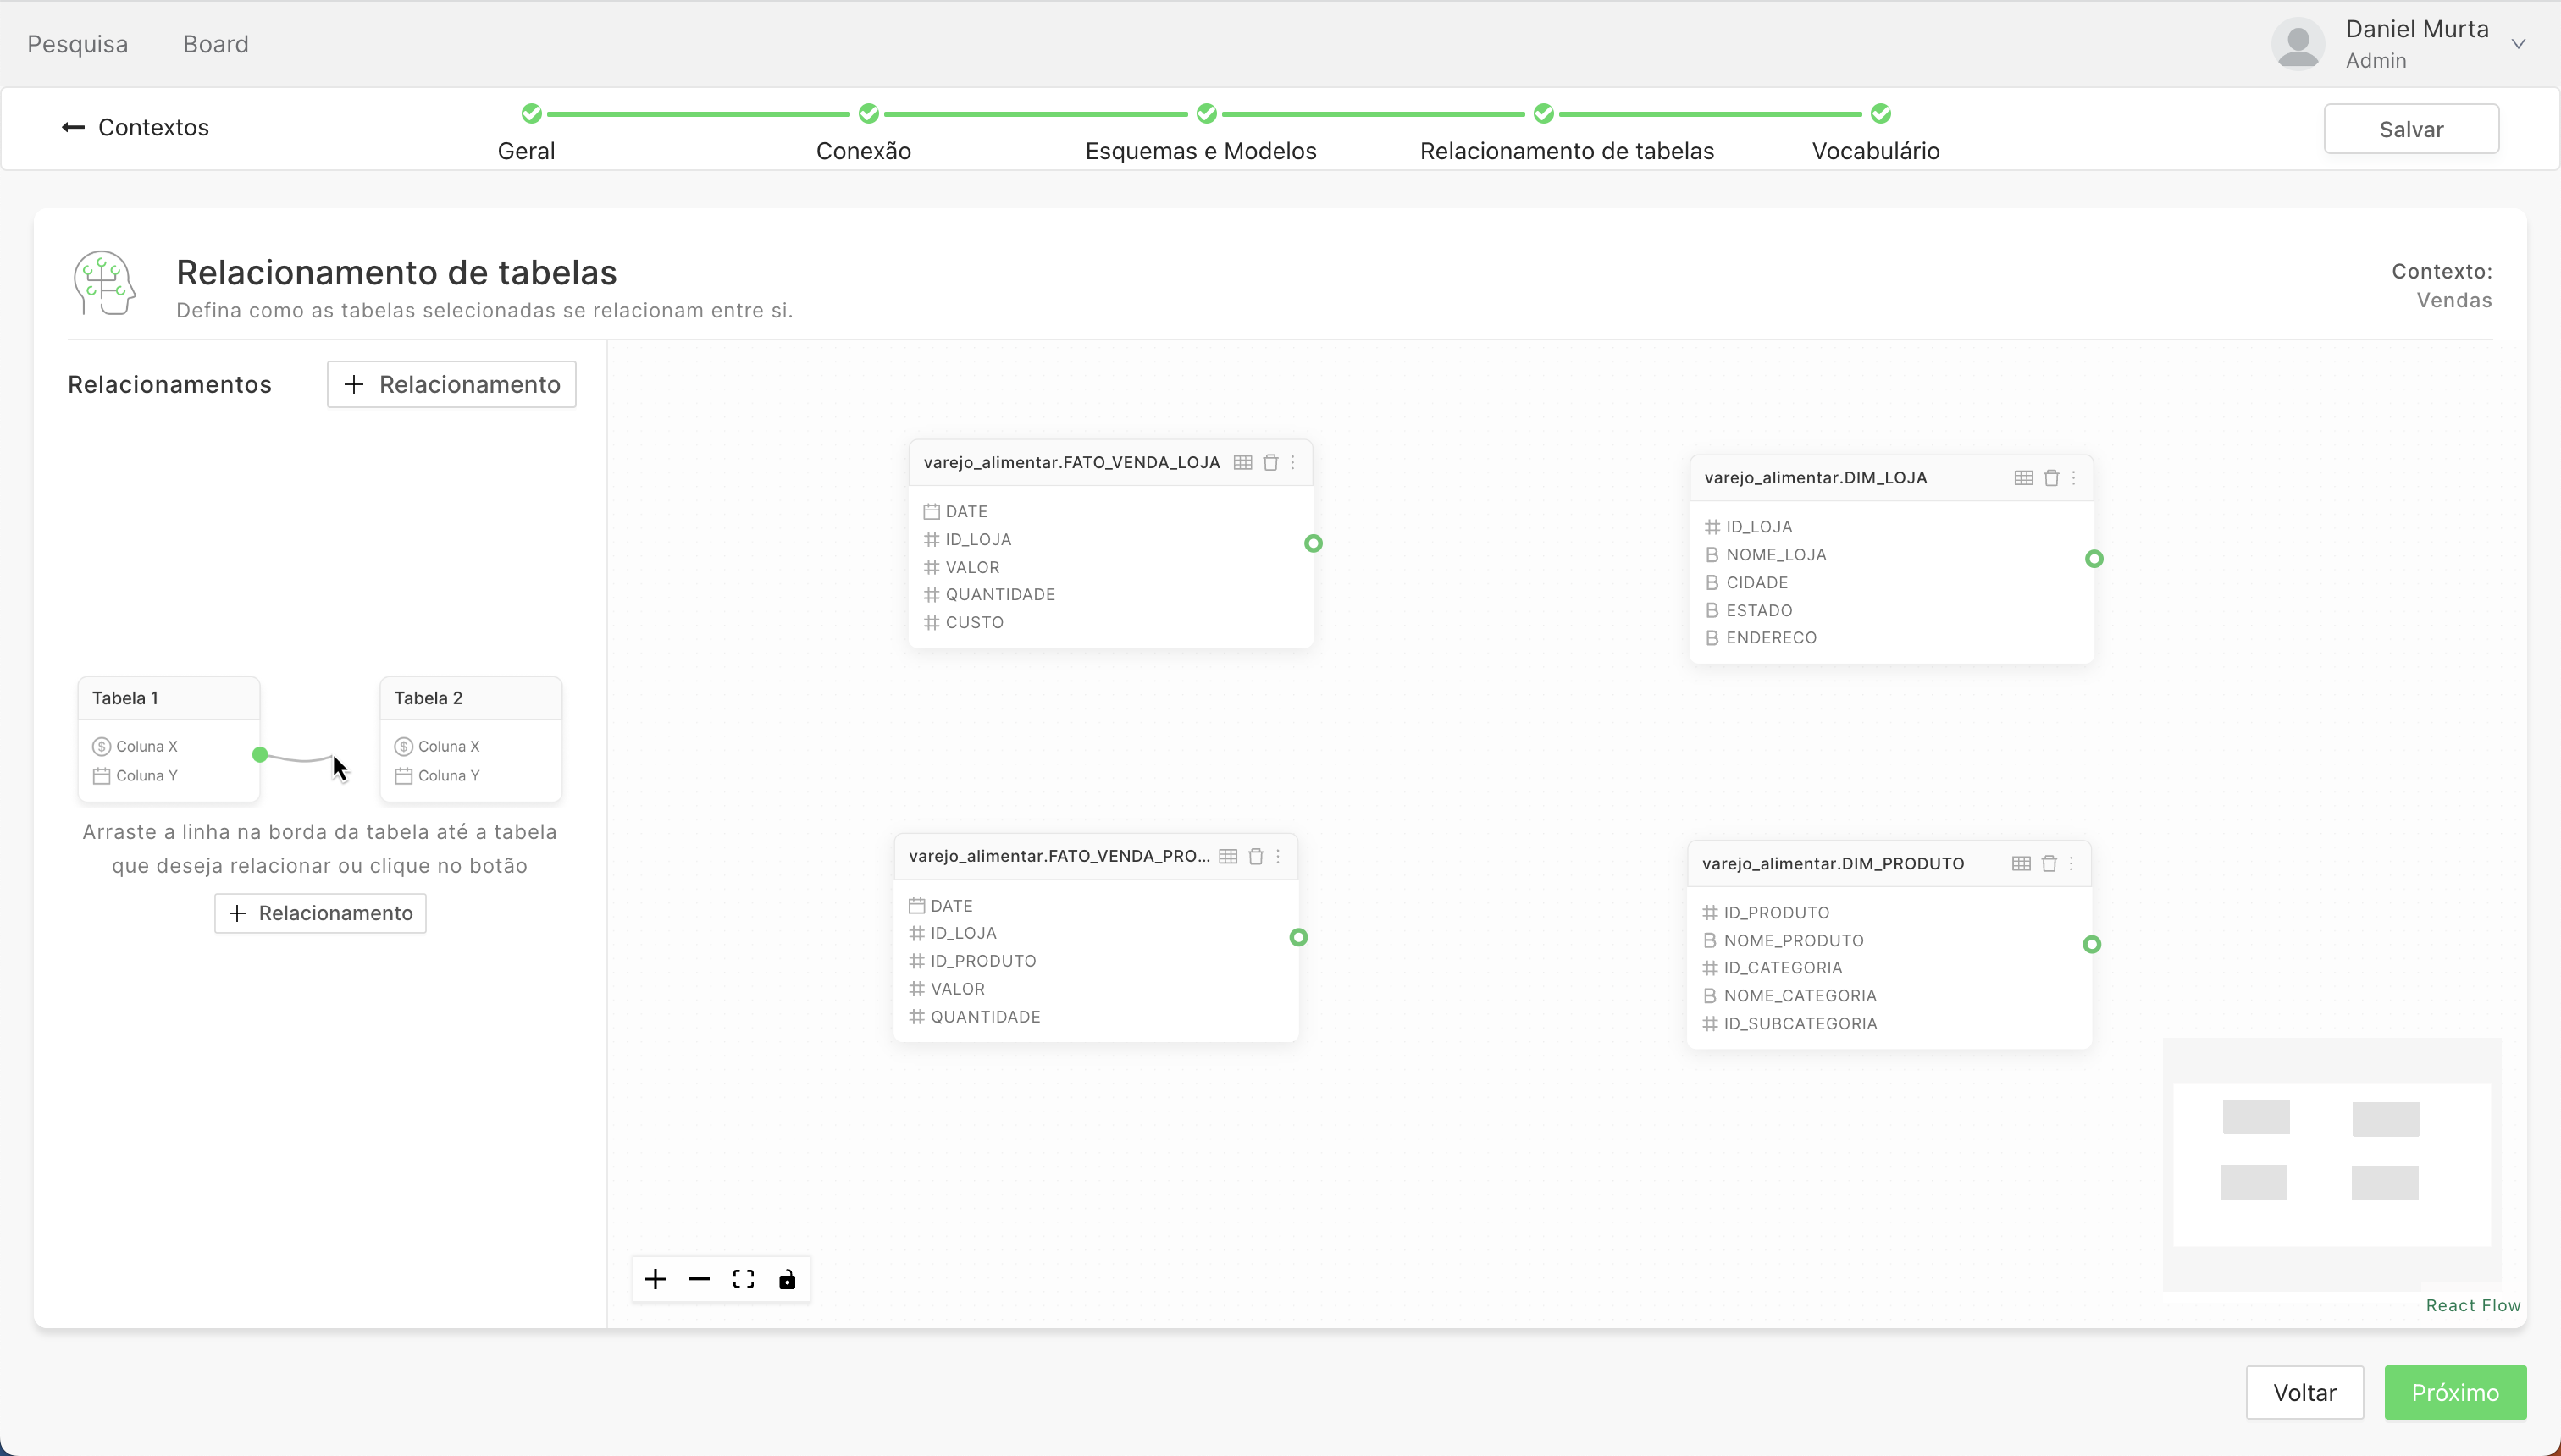Delete the DIM_PRODUTO table node
2561x1456 pixels.
click(2049, 864)
